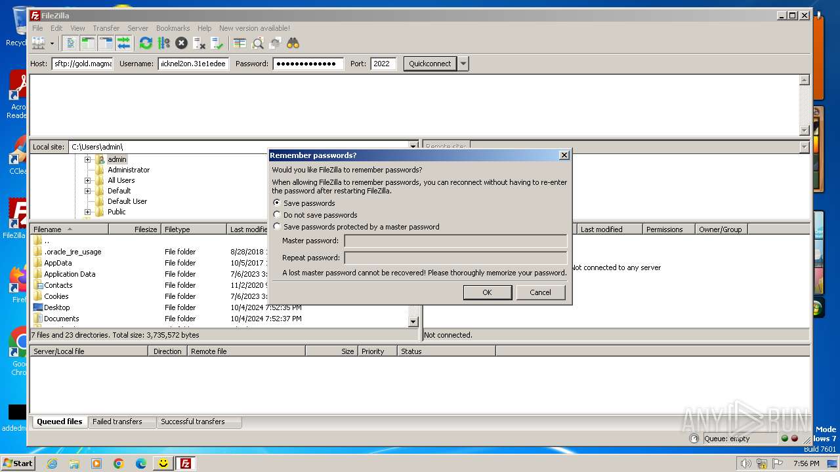Select Default User folder in tree
The height and width of the screenshot is (472, 840).
[x=127, y=201]
